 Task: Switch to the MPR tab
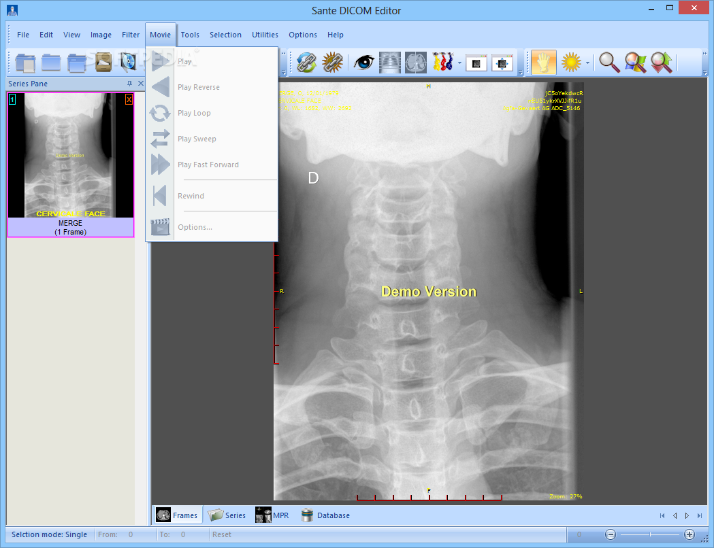(272, 515)
